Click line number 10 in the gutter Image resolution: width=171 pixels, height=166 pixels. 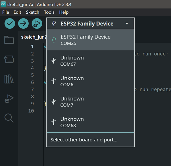(x=31, y=111)
